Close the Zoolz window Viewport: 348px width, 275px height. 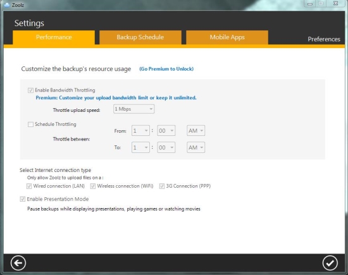(x=336, y=4)
